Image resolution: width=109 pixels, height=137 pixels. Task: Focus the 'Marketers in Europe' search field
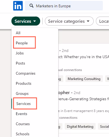coord(64,6)
